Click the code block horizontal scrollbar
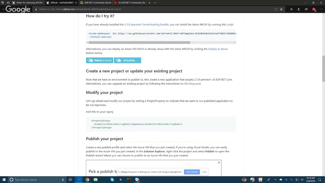325x183 pixels. (x=139, y=42)
